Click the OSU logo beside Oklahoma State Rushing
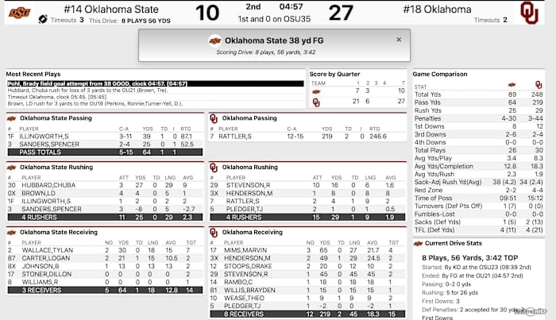The image size is (556, 320). 11,168
